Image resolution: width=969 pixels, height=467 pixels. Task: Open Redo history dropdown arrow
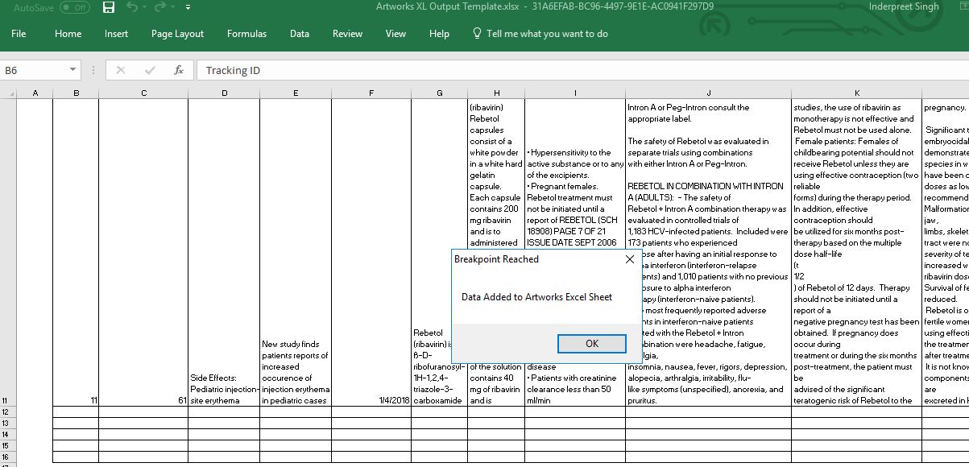[173, 7]
